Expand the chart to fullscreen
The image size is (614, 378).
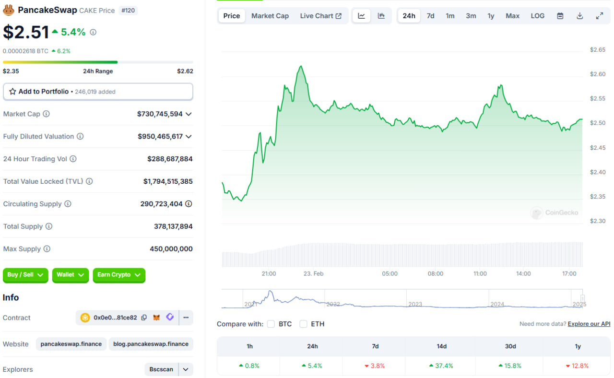click(600, 16)
